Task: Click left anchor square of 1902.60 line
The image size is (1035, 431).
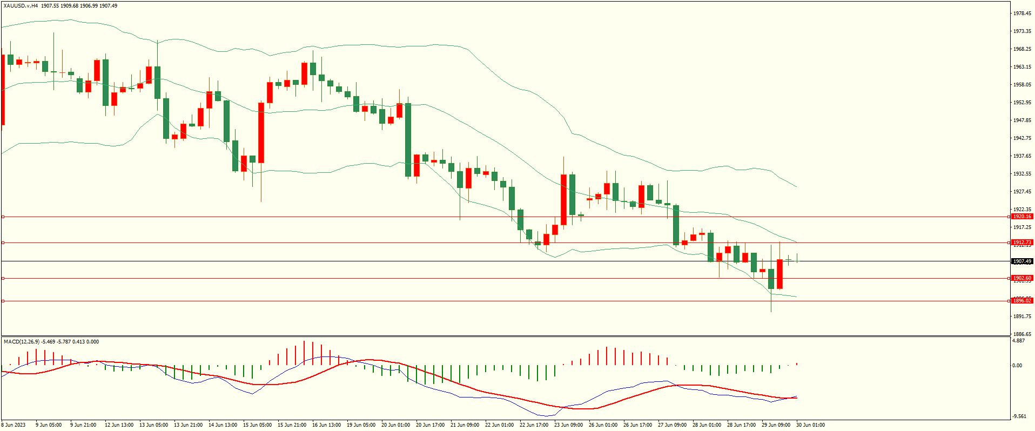Action: click(x=3, y=278)
